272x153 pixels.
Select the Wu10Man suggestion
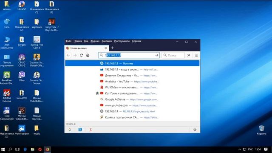click(x=132, y=88)
